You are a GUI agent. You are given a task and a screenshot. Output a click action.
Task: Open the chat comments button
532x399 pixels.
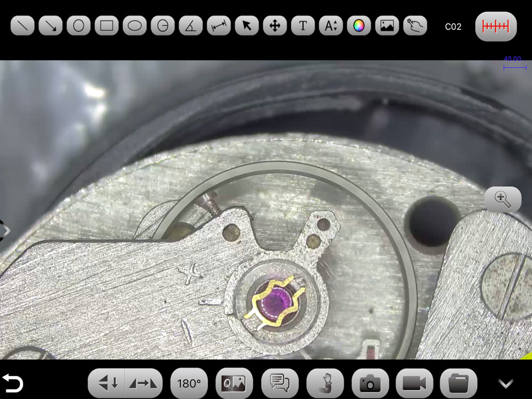pyautogui.click(x=280, y=384)
